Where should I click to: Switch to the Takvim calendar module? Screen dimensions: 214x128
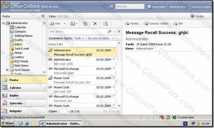pos(24,88)
